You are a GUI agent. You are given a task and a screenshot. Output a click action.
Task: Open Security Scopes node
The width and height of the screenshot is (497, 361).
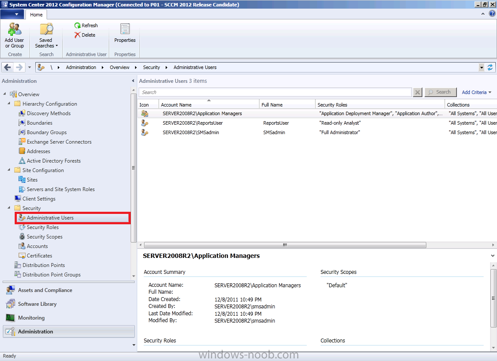pyautogui.click(x=41, y=237)
